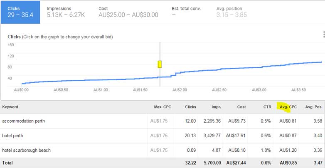Sort table by Keyword column header

click(10, 107)
